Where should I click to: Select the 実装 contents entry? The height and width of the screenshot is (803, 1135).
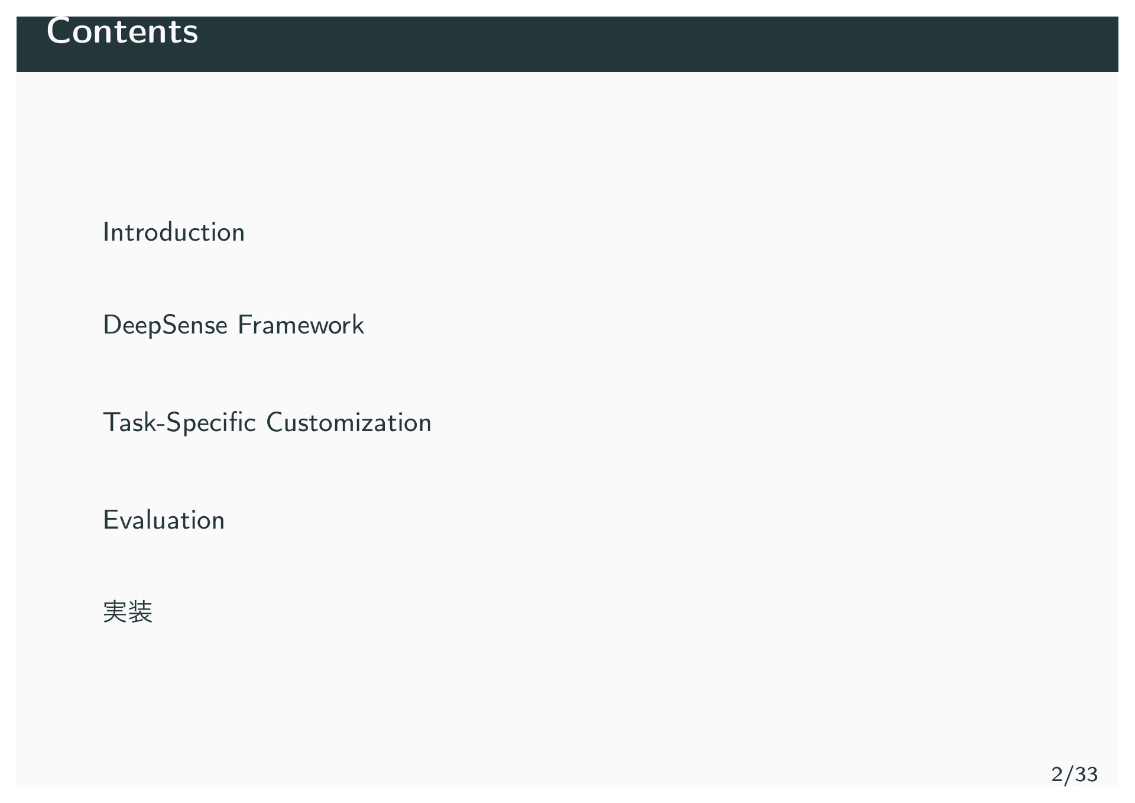tap(128, 611)
